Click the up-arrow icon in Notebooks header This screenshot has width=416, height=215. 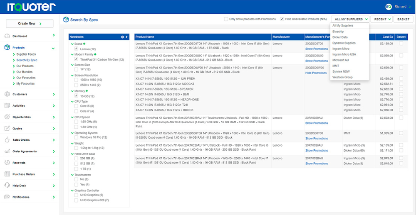coord(126,37)
